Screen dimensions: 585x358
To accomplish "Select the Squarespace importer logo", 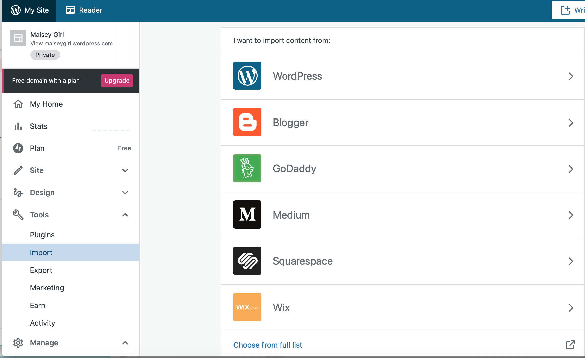I will pyautogui.click(x=247, y=261).
